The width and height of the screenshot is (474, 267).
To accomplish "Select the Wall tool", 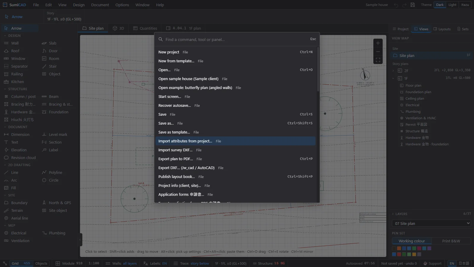I will (20, 43).
